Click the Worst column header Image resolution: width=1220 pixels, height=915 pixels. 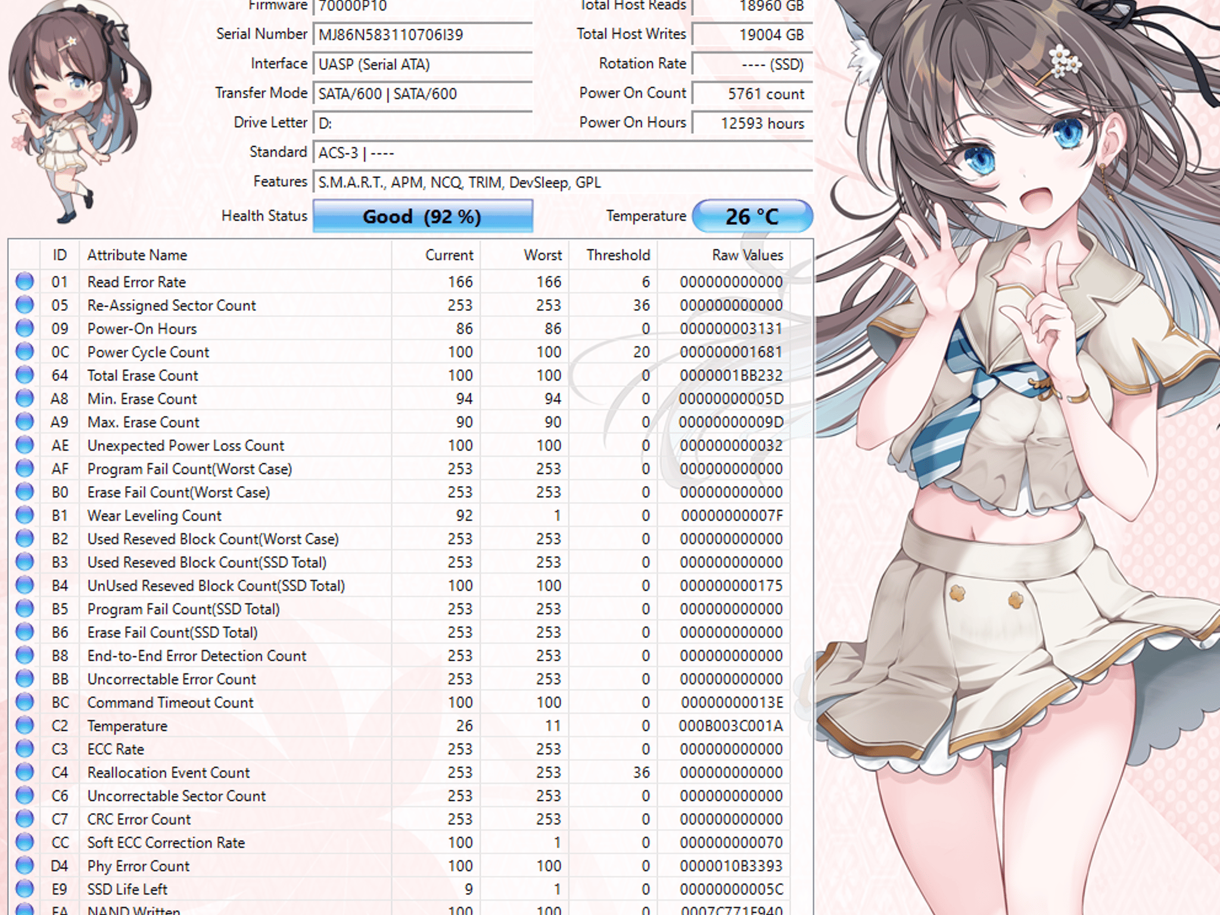point(525,255)
